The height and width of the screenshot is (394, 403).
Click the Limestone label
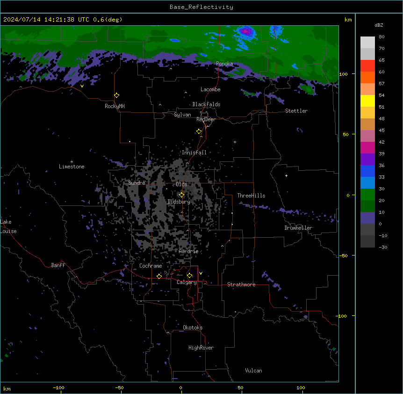tap(72, 167)
